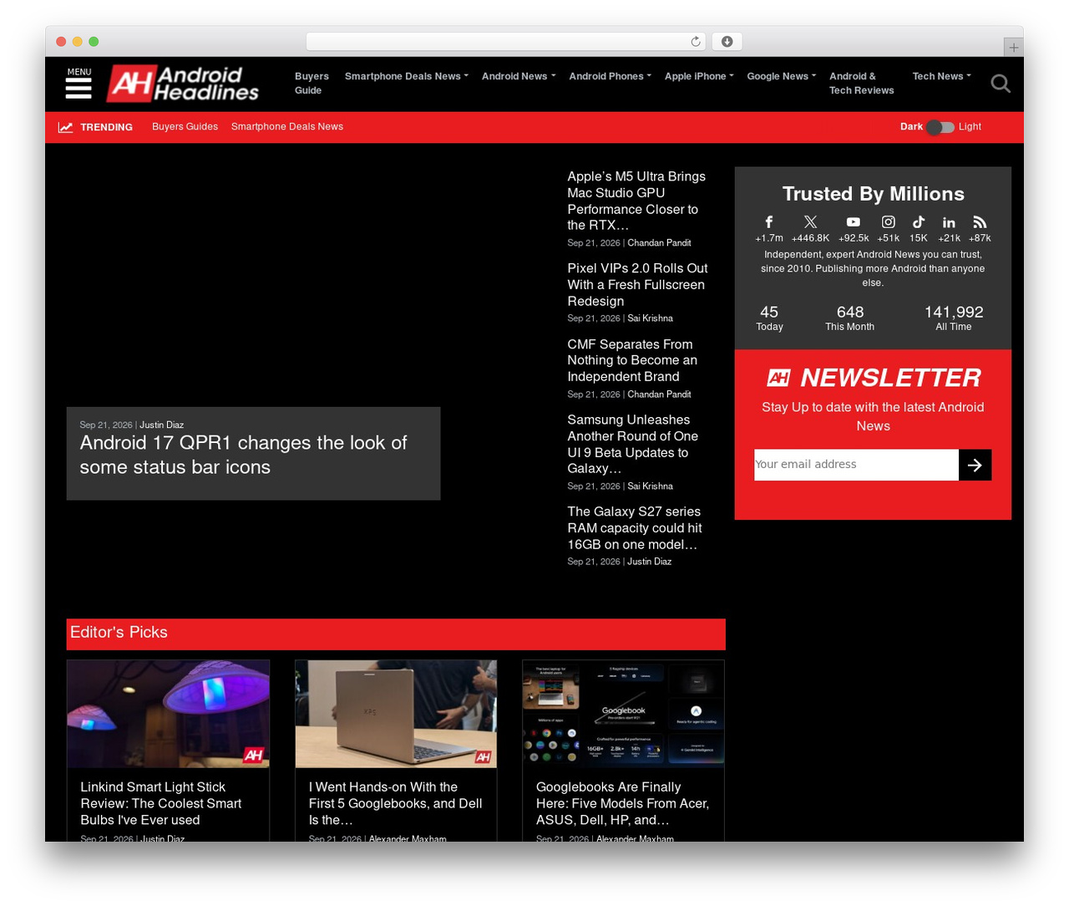The width and height of the screenshot is (1069, 906).
Task: Click the browser address bar
Action: (x=506, y=42)
